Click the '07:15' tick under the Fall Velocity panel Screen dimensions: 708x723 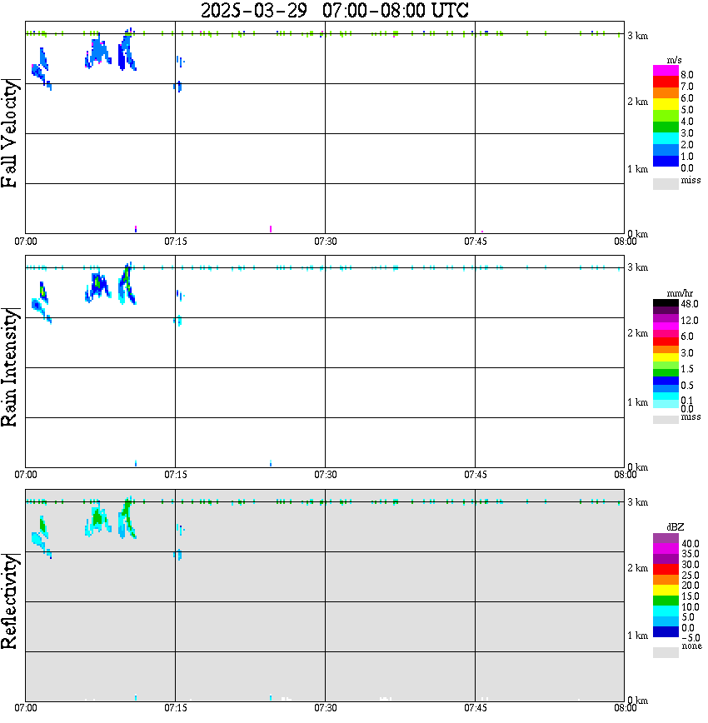[x=176, y=242]
